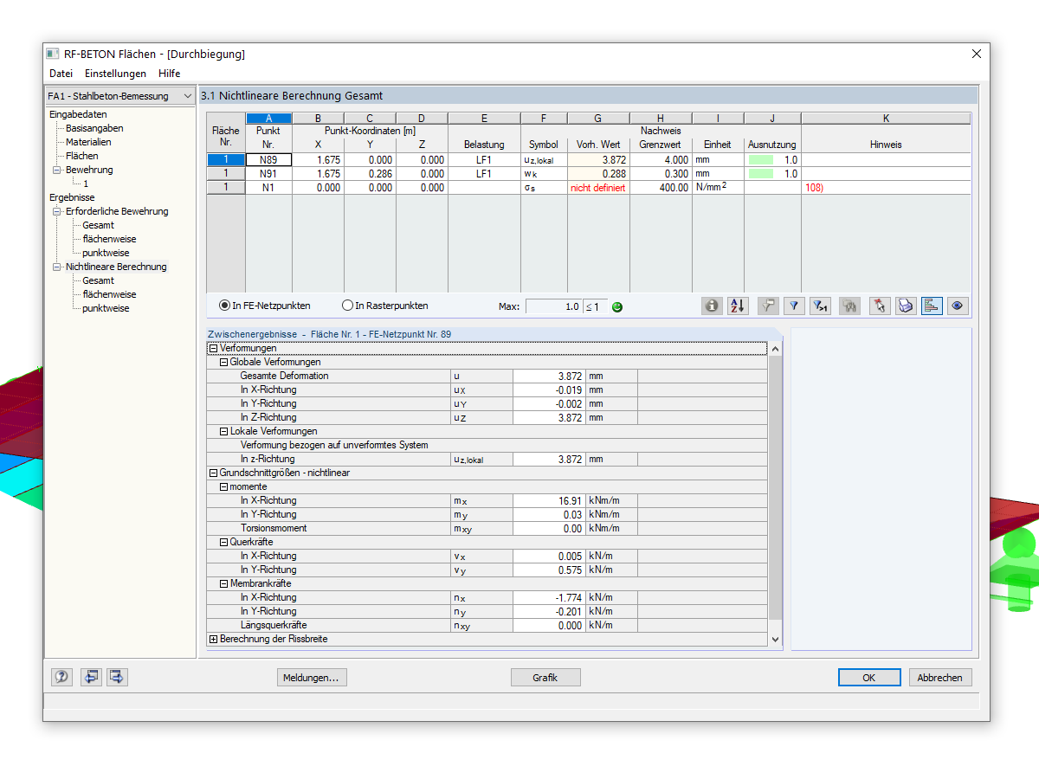Open the Datei menu
This screenshot has width=1039, height=779.
(61, 74)
